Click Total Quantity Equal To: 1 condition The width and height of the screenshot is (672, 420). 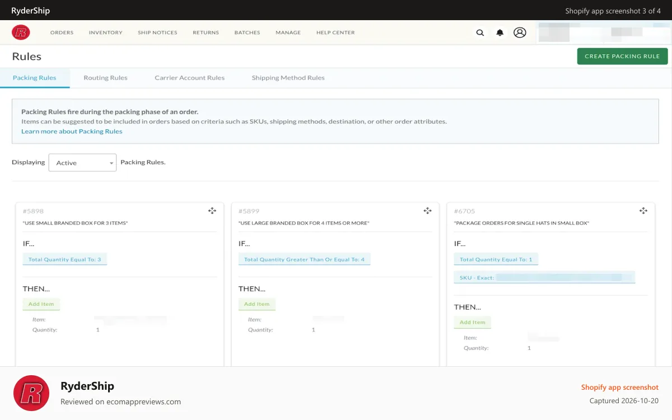pos(496,259)
